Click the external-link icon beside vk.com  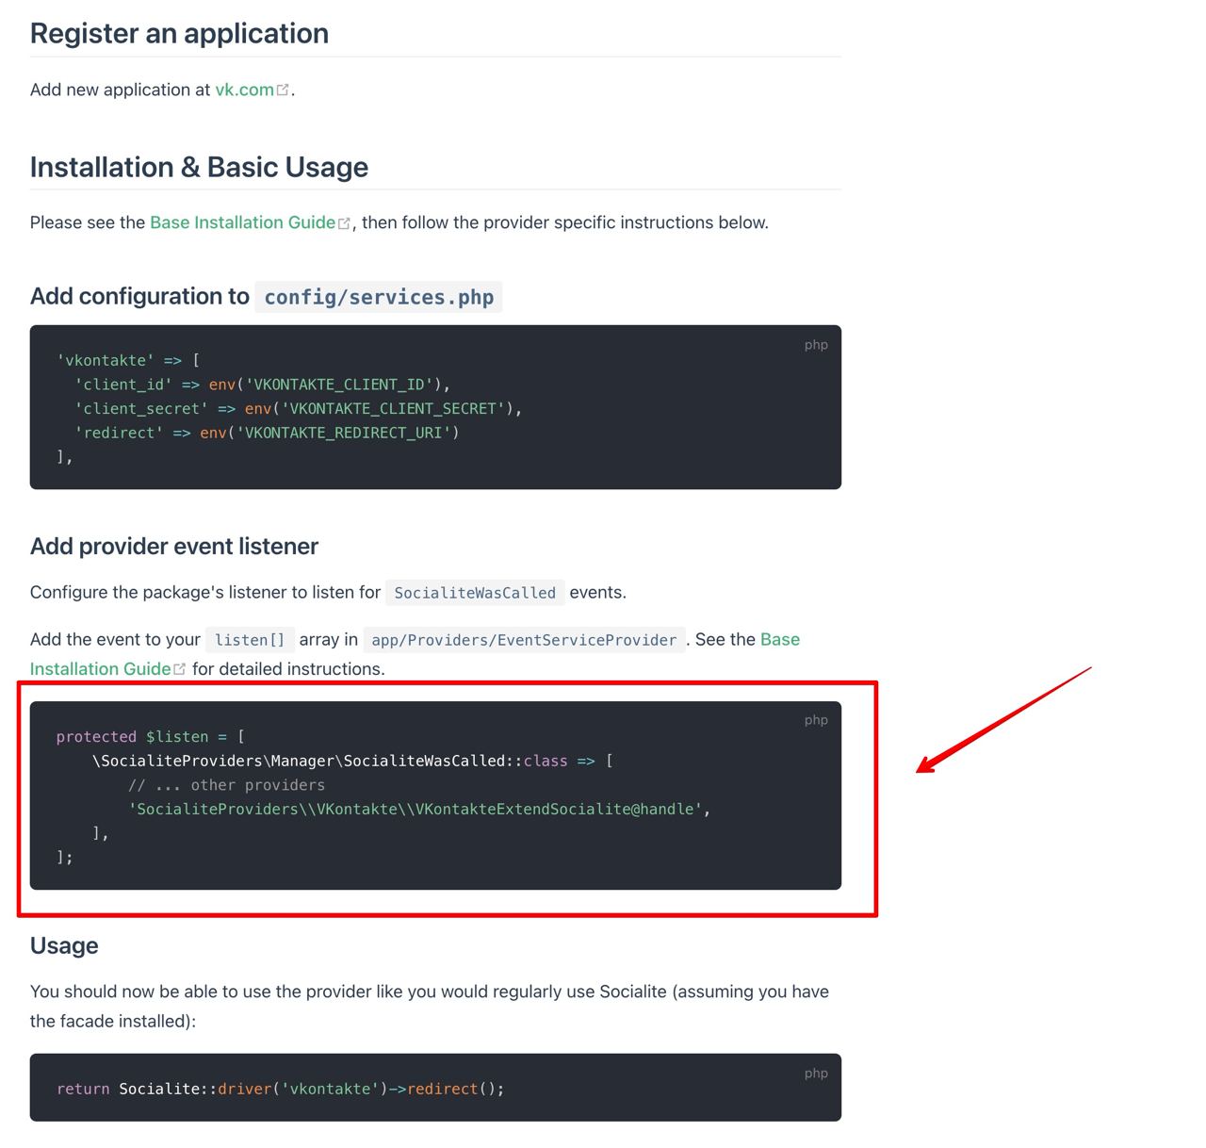(283, 90)
